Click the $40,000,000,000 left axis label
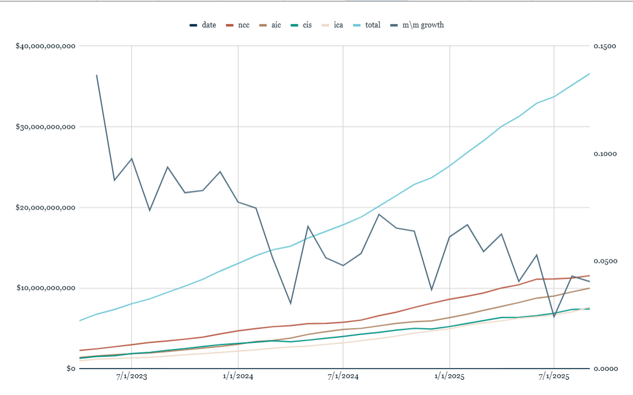Image resolution: width=633 pixels, height=395 pixels. point(45,46)
